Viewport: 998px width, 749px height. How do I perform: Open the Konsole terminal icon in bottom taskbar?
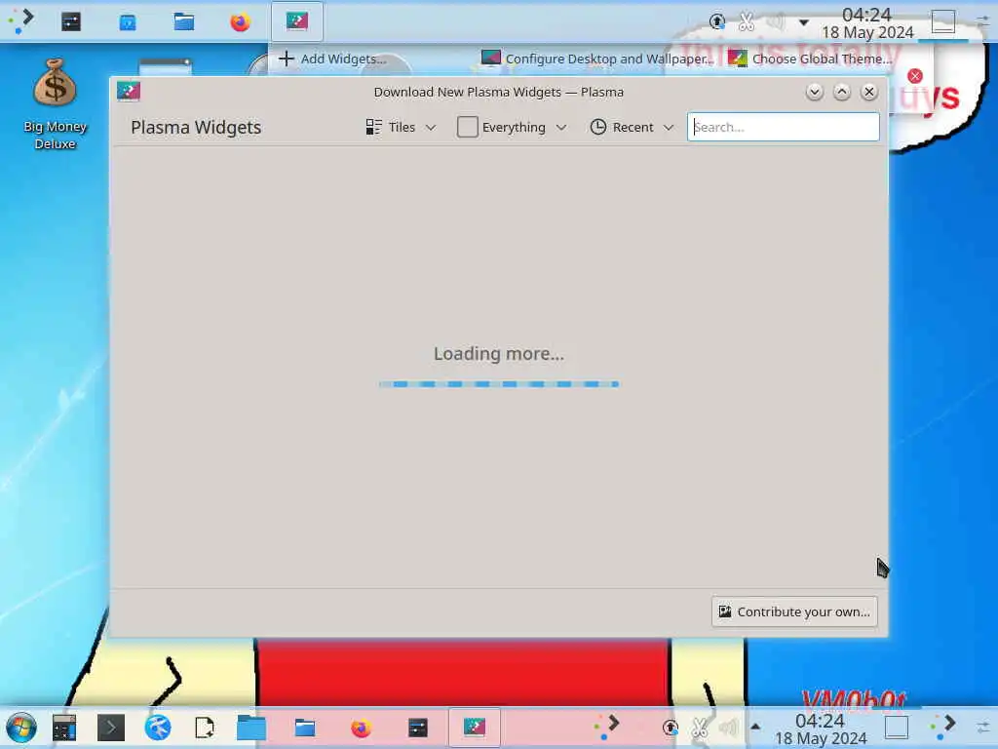tap(111, 728)
